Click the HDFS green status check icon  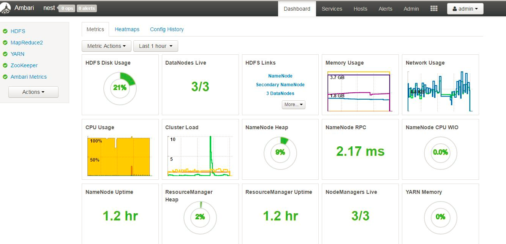tap(5, 31)
